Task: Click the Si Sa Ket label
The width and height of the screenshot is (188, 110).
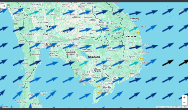Action: 89,34
